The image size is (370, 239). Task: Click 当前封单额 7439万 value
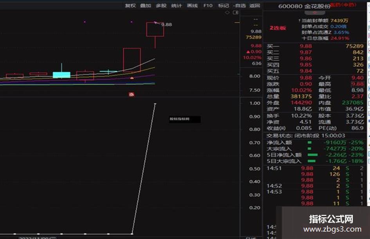(339, 20)
